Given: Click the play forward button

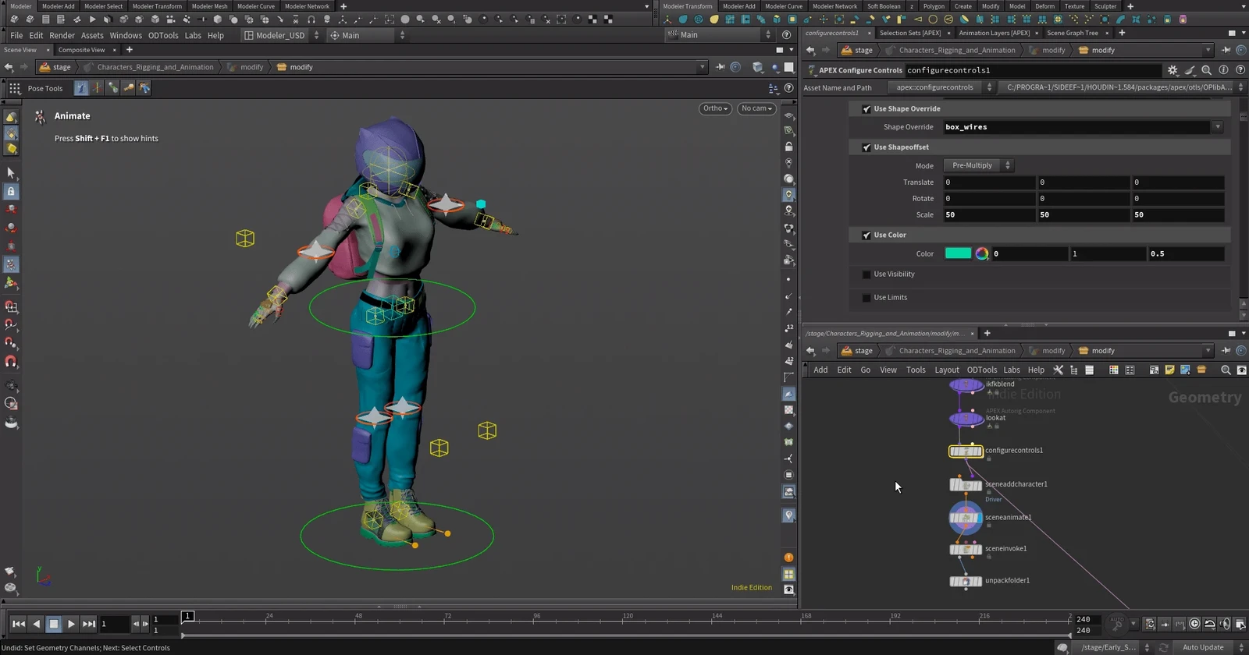Looking at the screenshot, I should 71,624.
